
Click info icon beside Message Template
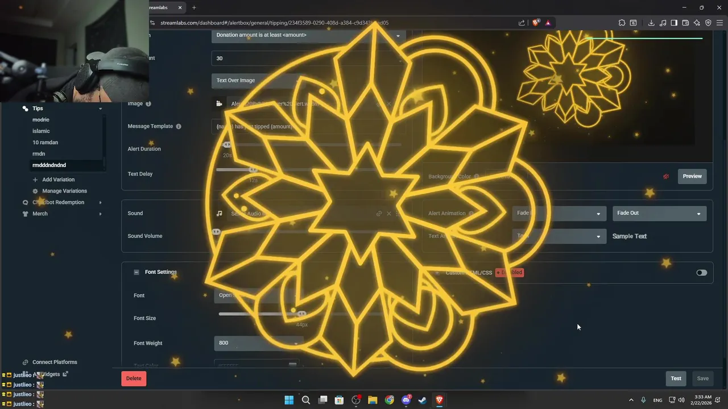pyautogui.click(x=179, y=126)
